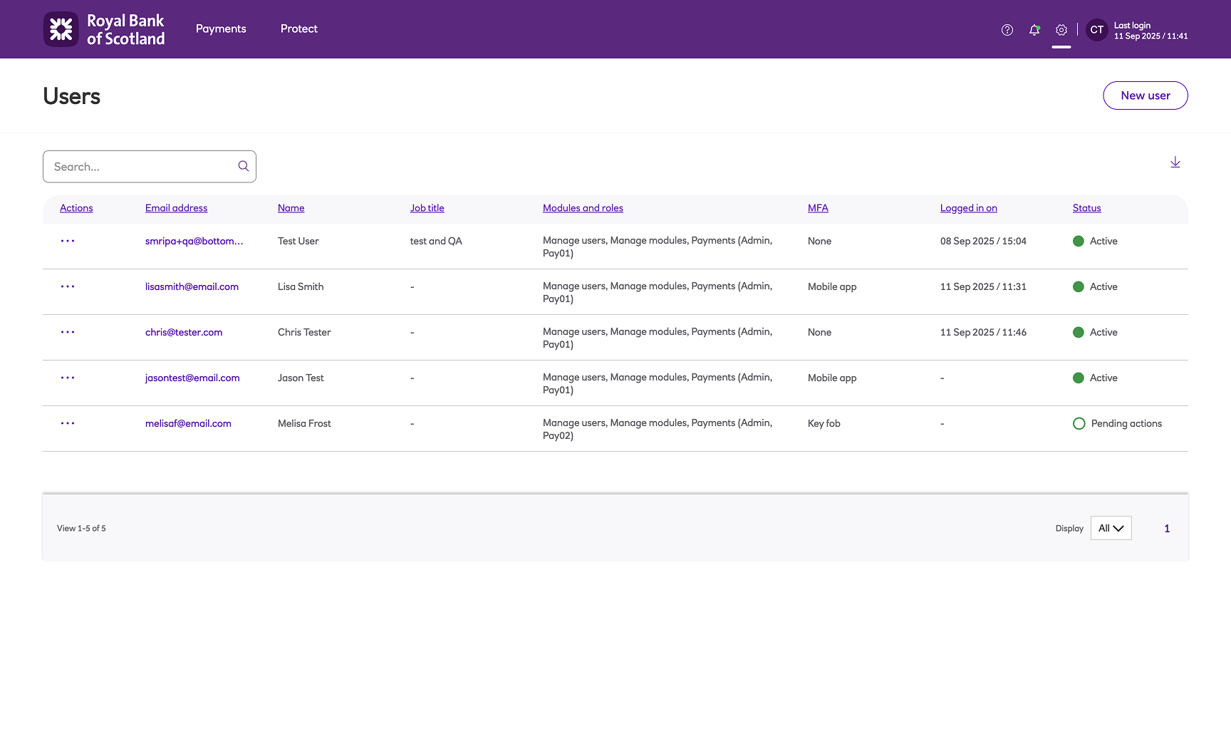This screenshot has height=741, width=1231.
Task: Sort by the MFA column
Action: tap(818, 208)
